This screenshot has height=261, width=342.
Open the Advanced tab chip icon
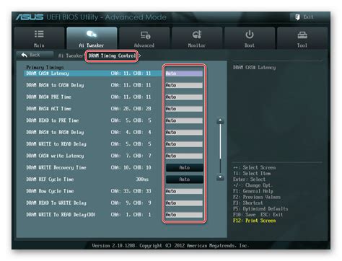click(145, 35)
